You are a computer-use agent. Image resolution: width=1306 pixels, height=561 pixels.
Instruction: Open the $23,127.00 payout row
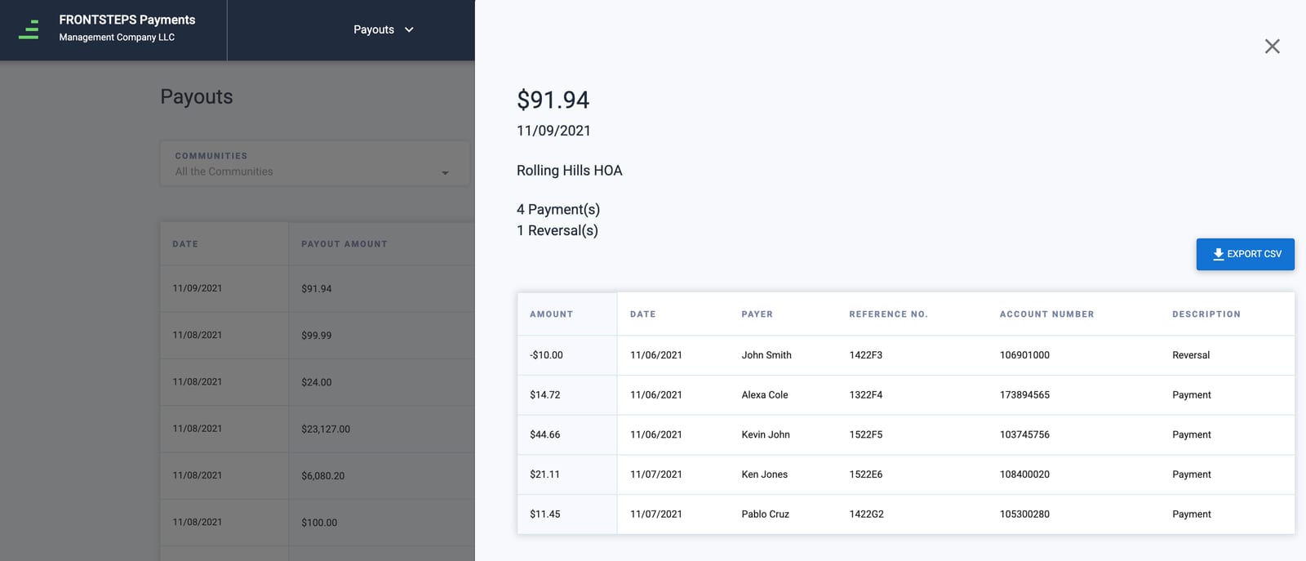(x=318, y=429)
